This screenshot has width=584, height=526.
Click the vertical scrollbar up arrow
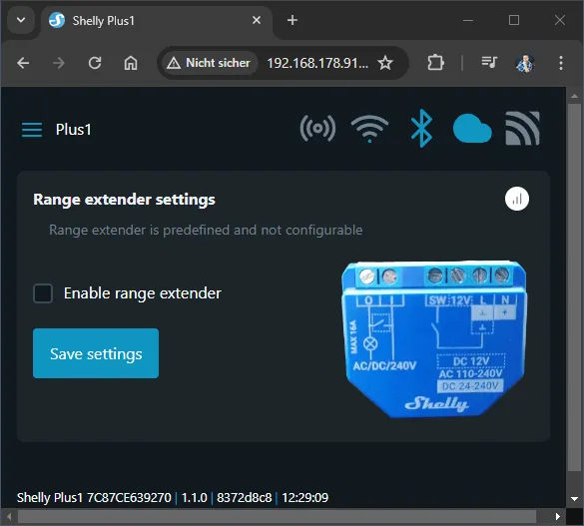pos(574,96)
